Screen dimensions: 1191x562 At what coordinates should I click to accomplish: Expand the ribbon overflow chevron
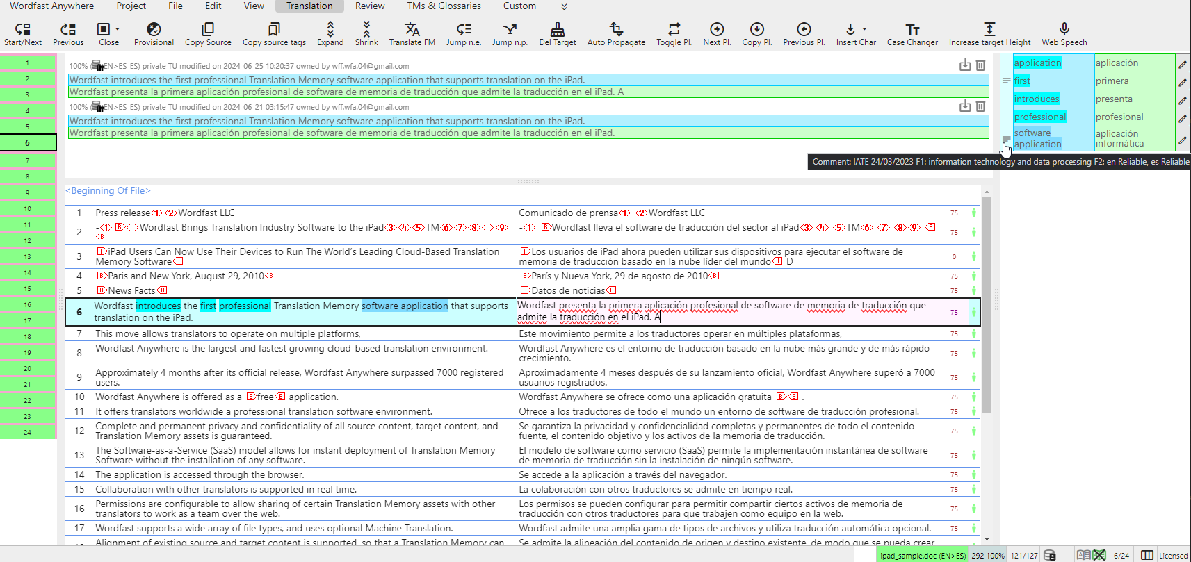(564, 6)
